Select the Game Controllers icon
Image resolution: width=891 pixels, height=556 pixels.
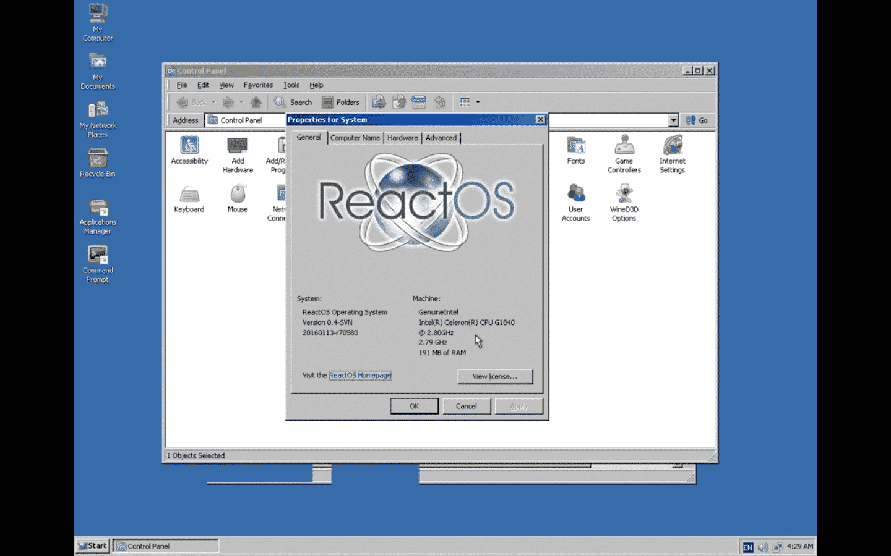pos(624,154)
